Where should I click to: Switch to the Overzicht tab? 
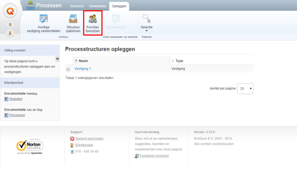pyautogui.click(x=77, y=6)
